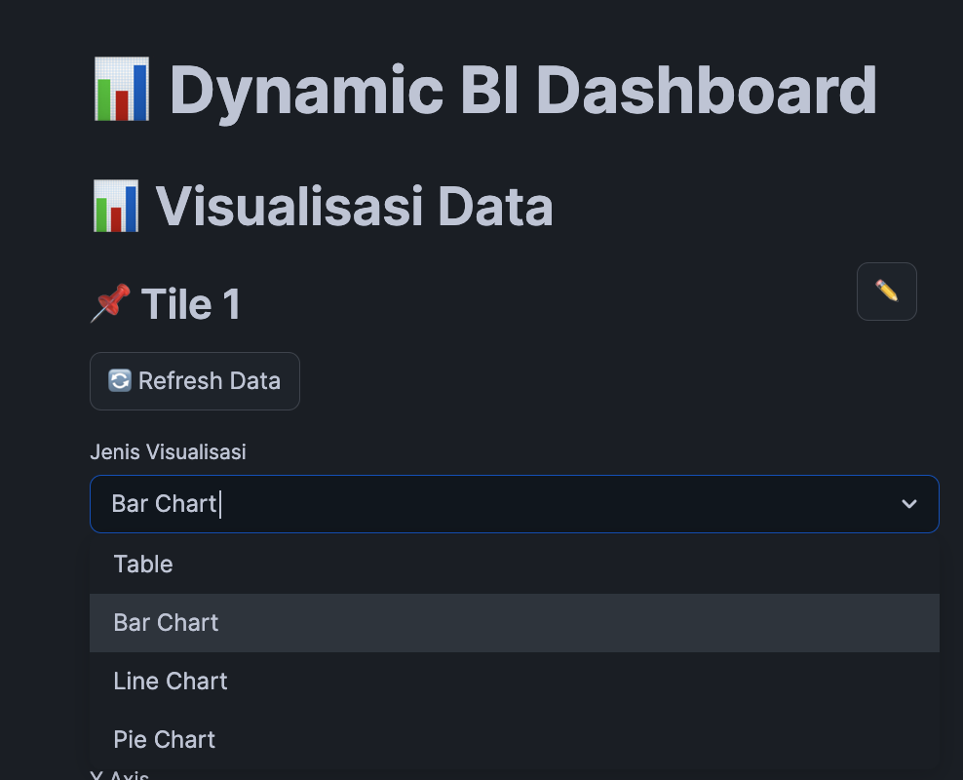The height and width of the screenshot is (780, 963).
Task: Click the word Dynamic in the main title
Action: click(306, 92)
